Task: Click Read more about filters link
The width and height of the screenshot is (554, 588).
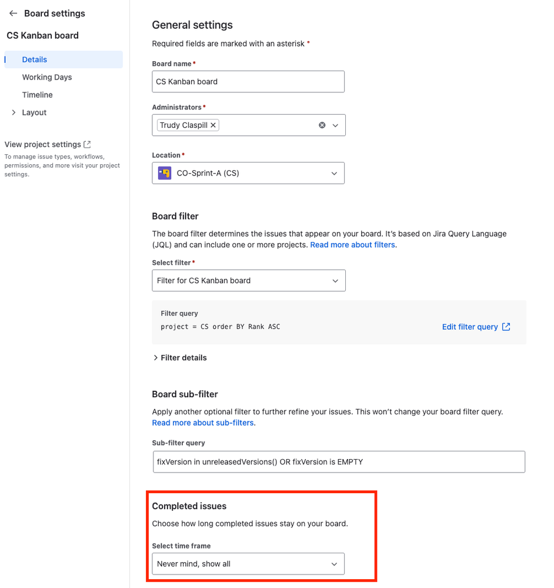Action: [352, 245]
